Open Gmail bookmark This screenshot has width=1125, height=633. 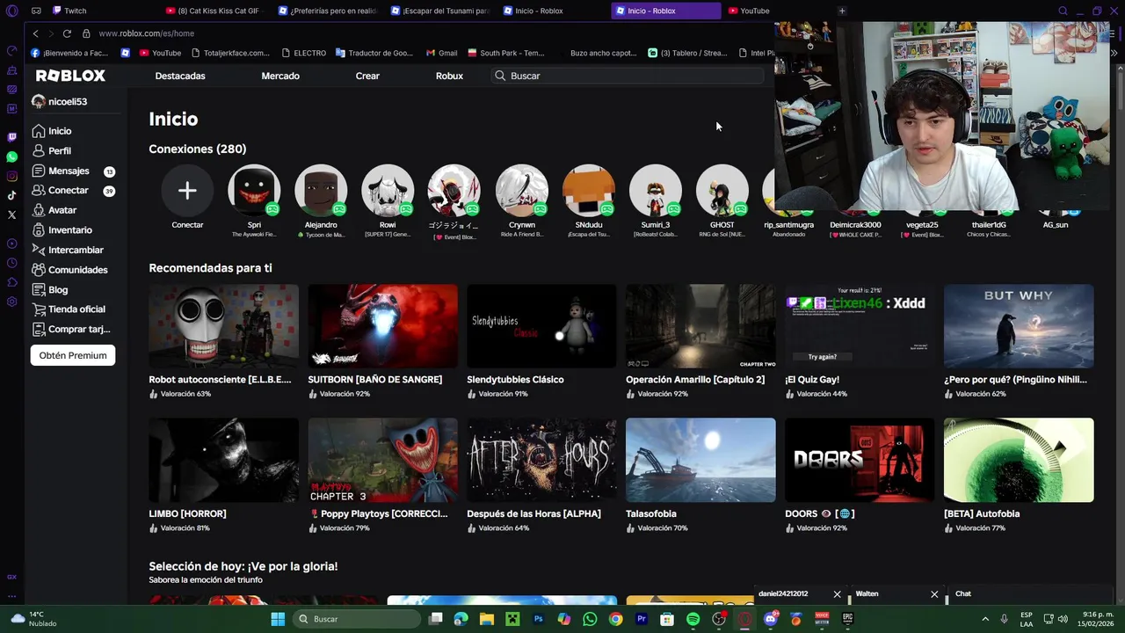point(441,53)
